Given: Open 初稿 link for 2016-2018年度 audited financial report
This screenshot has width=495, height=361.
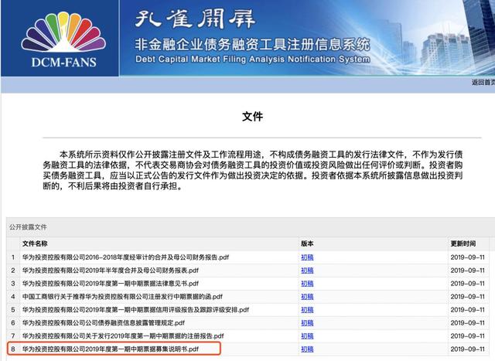Looking at the screenshot, I should tap(307, 257).
